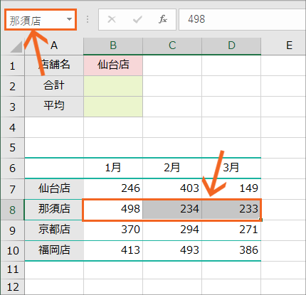The image size is (306, 295).
Task: Select row 1 header
Action: click(13, 65)
